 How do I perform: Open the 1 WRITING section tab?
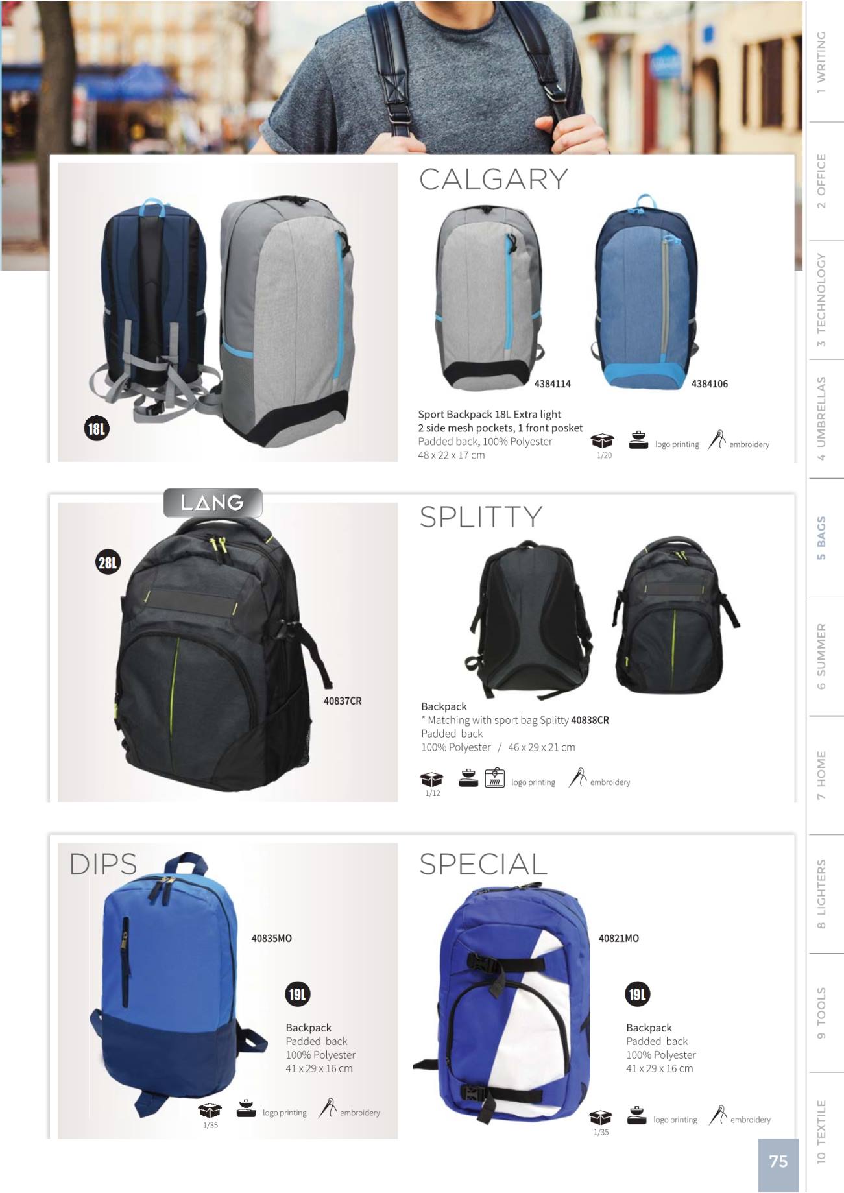coord(821,63)
